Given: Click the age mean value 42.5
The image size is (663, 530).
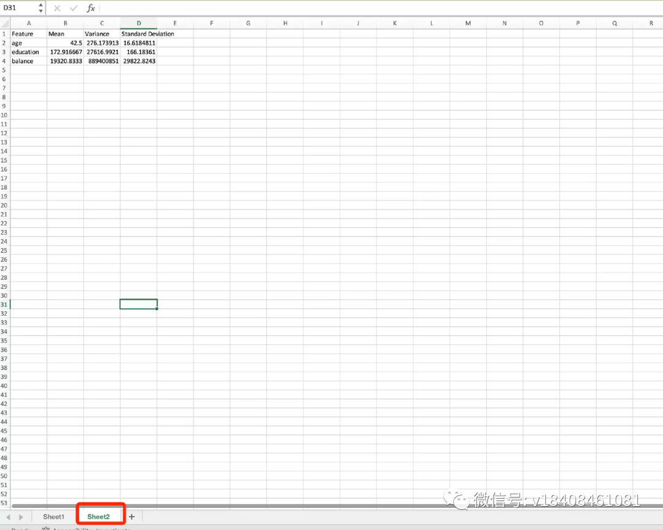Looking at the screenshot, I should [65, 43].
